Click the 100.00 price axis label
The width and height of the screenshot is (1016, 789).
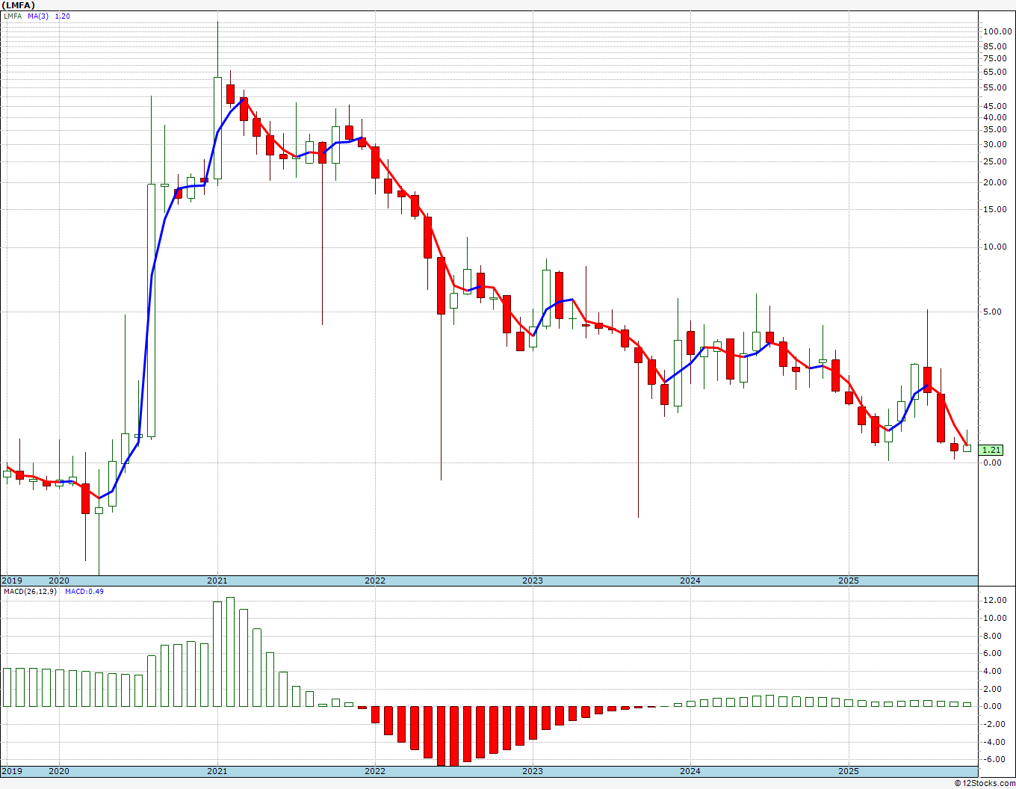(x=997, y=31)
